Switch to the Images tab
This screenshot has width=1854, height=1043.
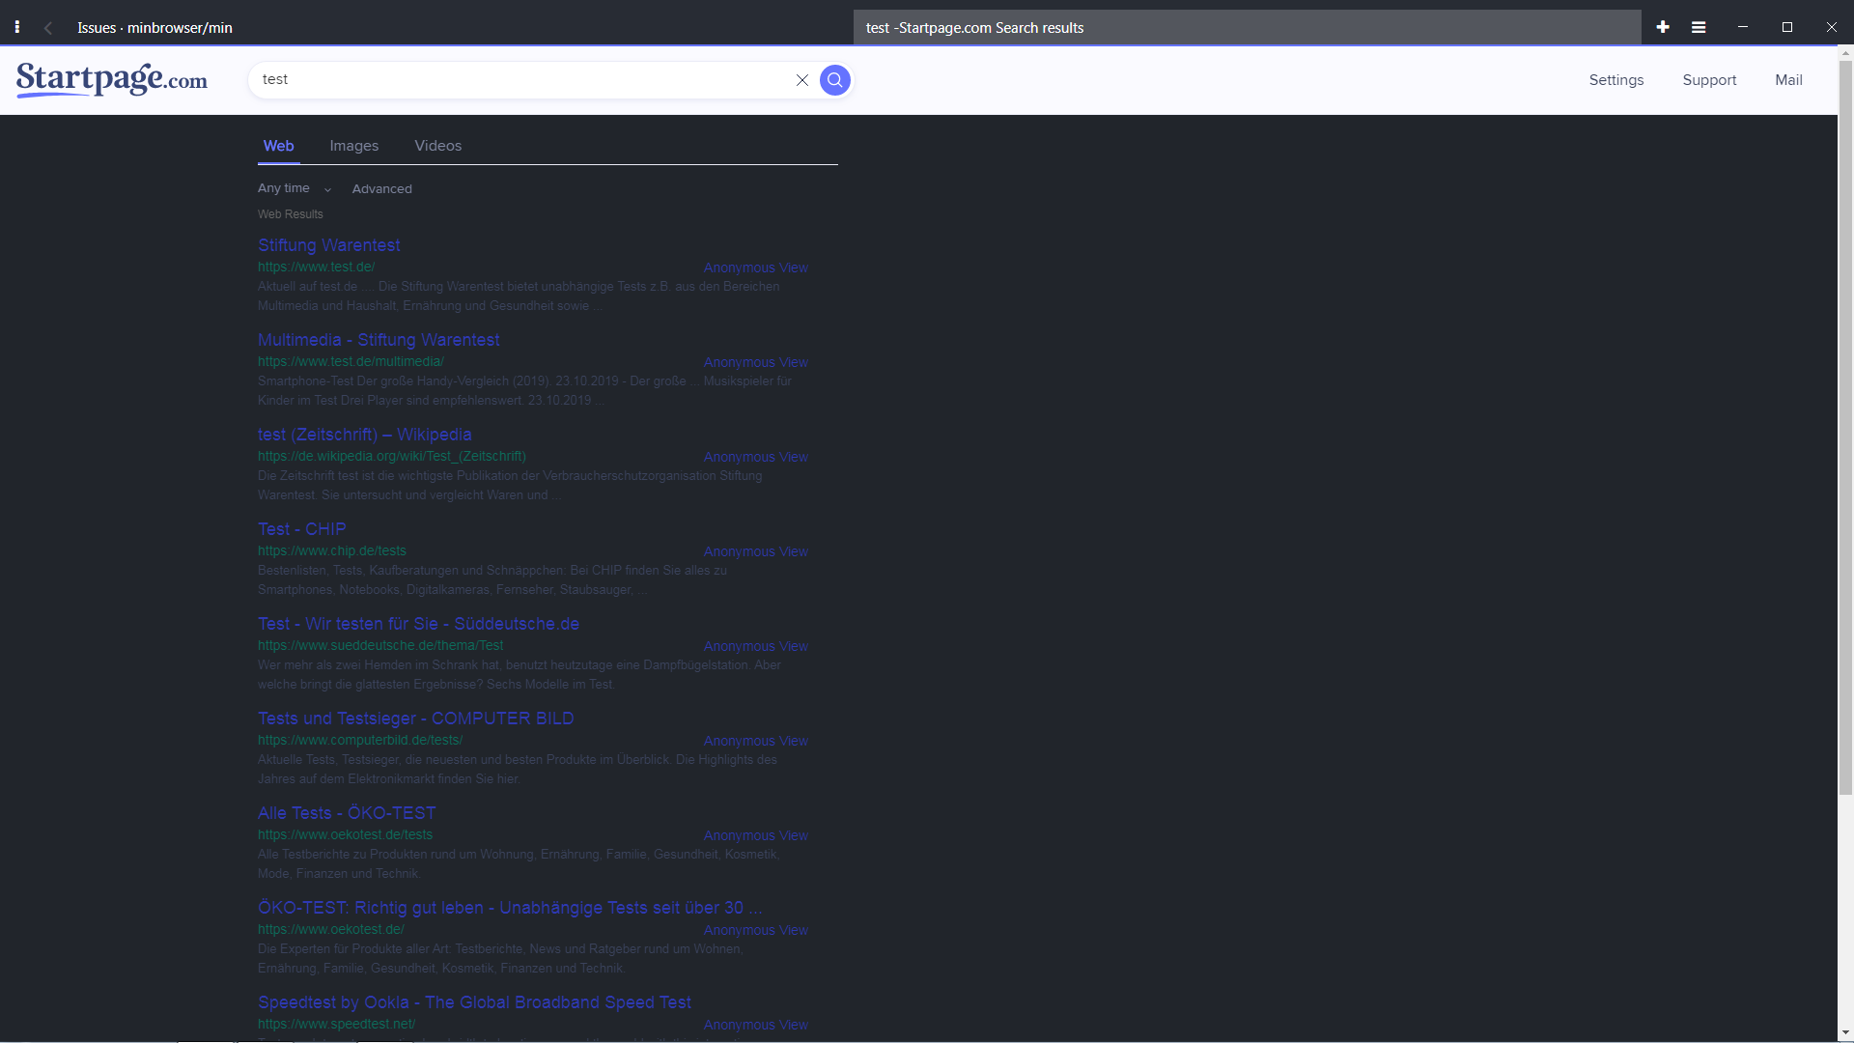click(x=353, y=146)
